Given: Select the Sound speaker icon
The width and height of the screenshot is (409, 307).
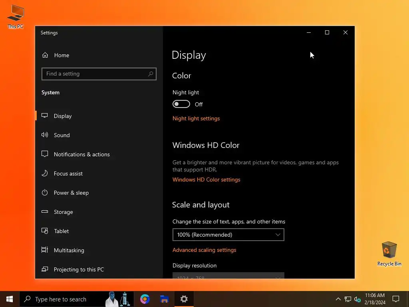Looking at the screenshot, I should pyautogui.click(x=45, y=135).
